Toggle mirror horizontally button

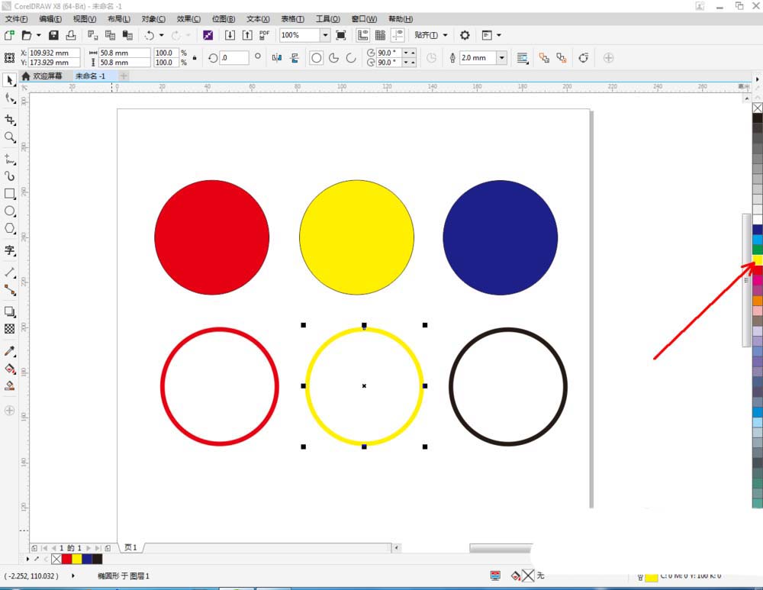pos(277,58)
